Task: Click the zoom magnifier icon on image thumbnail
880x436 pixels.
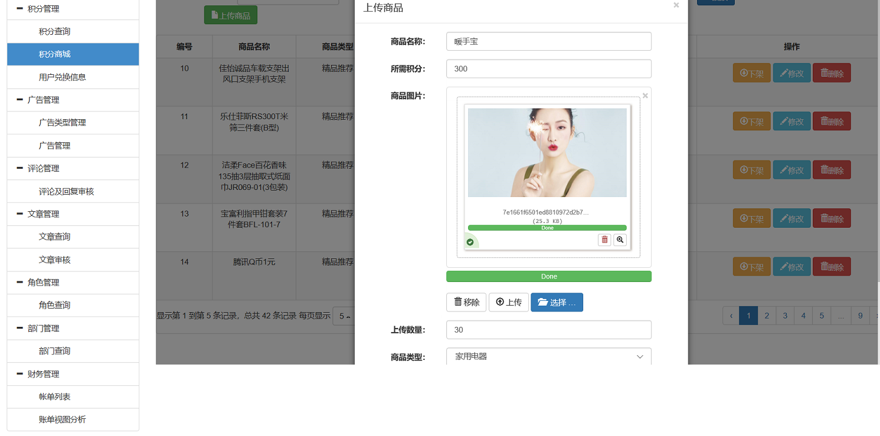Action: tap(620, 240)
